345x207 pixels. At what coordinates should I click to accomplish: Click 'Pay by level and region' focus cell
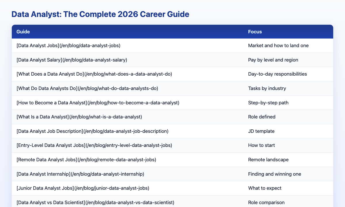click(288, 60)
